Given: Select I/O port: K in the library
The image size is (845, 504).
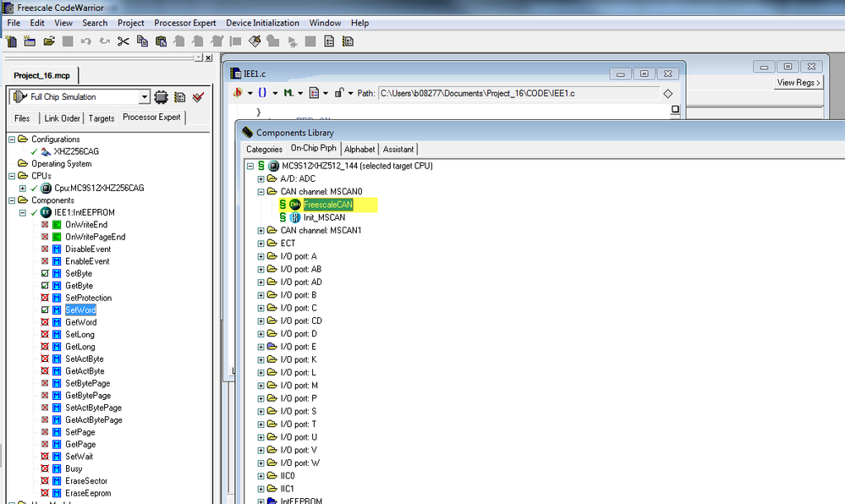Looking at the screenshot, I should click(x=299, y=359).
